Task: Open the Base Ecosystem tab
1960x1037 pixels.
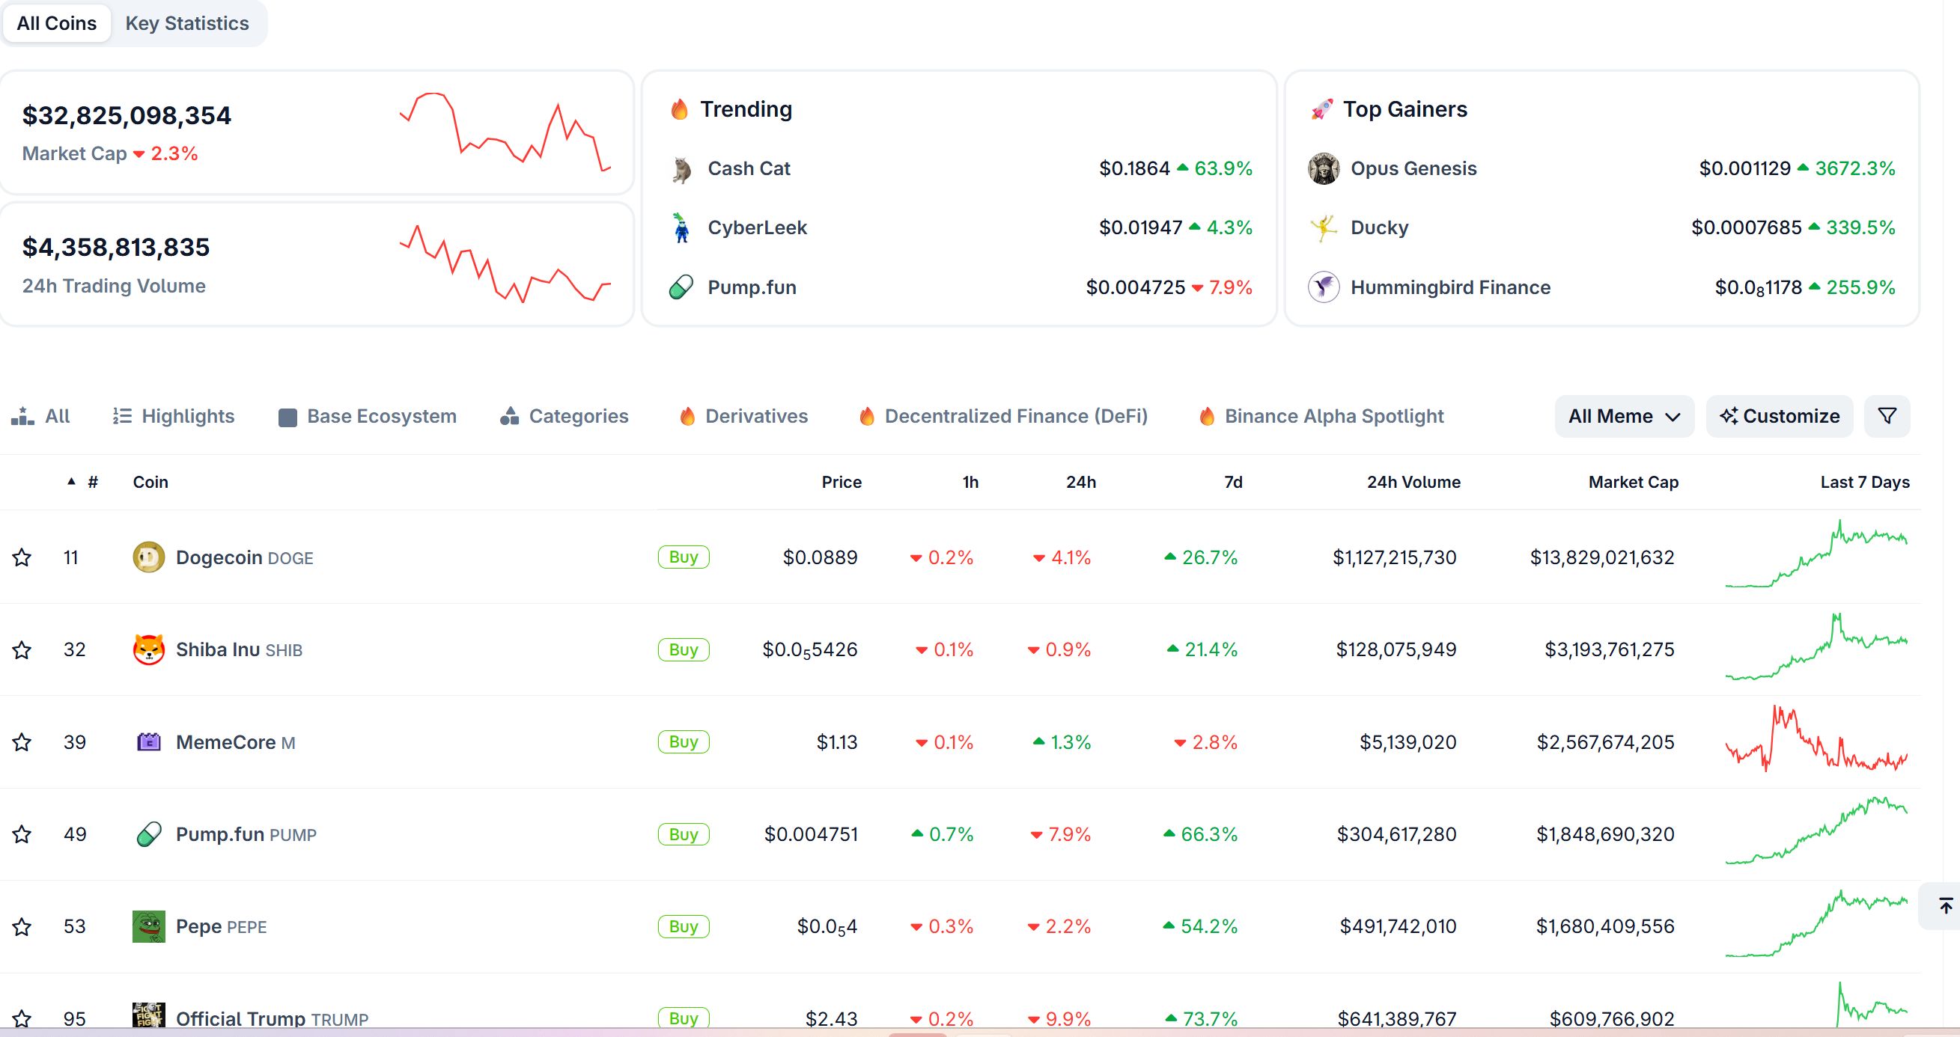Action: (368, 416)
